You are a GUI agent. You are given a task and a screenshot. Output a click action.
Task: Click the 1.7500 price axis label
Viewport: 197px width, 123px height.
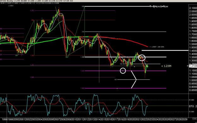193,31
